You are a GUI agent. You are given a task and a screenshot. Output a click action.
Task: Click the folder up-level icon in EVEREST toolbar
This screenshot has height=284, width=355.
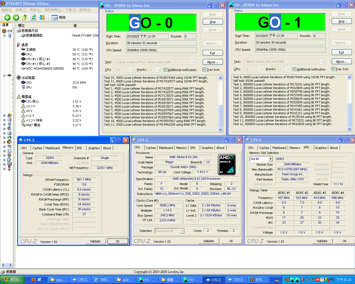(25, 17)
